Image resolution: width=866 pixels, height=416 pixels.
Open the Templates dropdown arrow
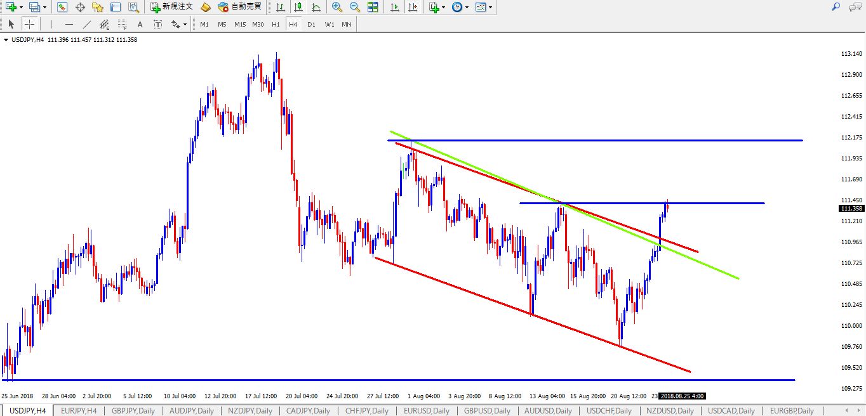click(491, 7)
